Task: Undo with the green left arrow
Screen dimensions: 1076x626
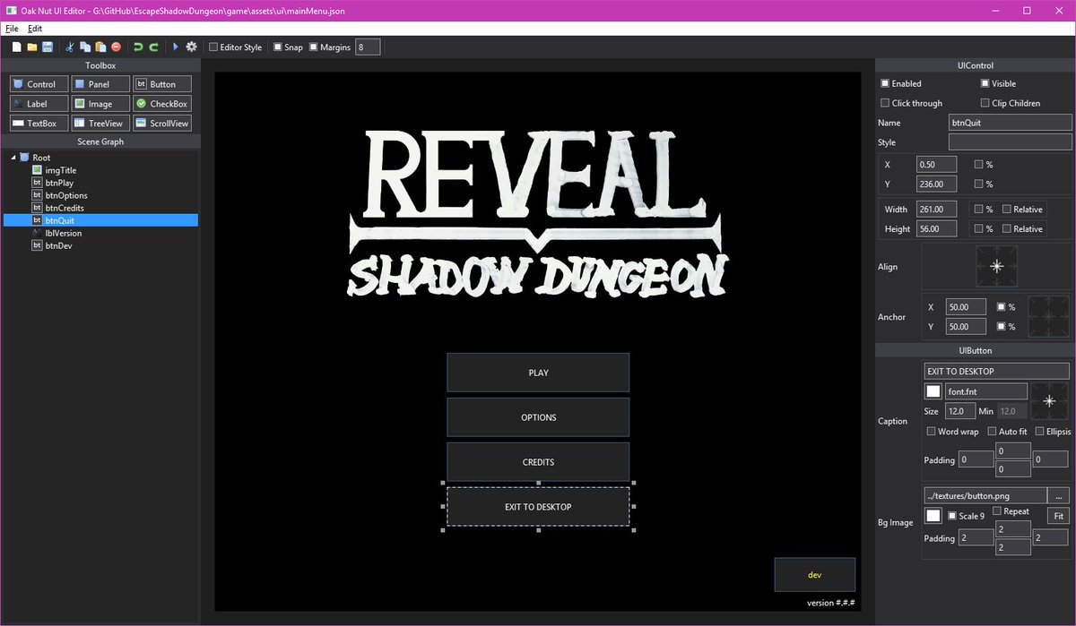Action: (x=138, y=47)
